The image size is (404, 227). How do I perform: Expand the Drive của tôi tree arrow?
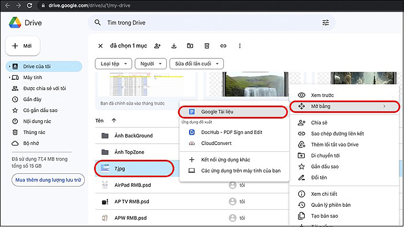tap(10, 66)
